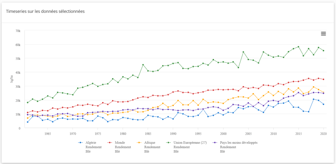The height and width of the screenshot is (164, 336).
Task: Click the orange Afrique legend marker
Action: pyautogui.click(x=139, y=143)
